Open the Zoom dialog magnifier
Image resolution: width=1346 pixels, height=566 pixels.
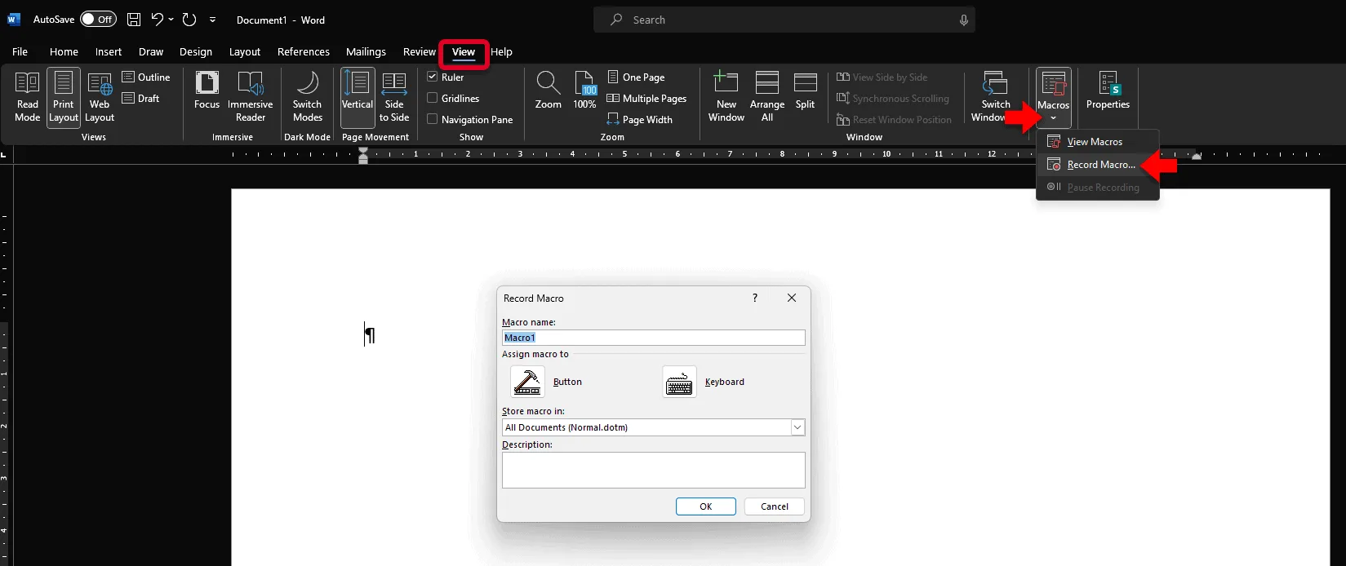tap(548, 91)
